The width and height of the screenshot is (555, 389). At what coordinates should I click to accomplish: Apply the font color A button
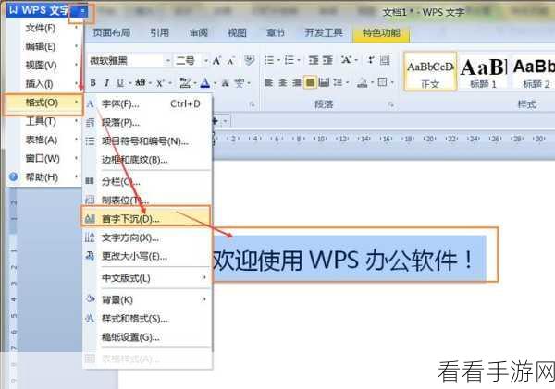pyautogui.click(x=205, y=83)
